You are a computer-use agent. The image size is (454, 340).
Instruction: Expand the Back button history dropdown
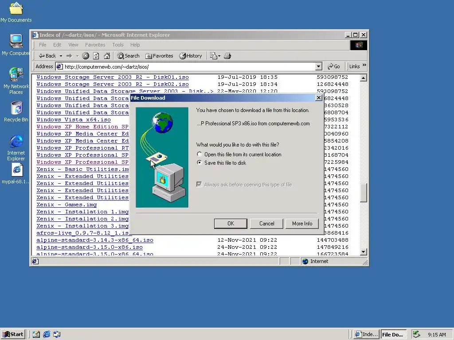click(61, 56)
